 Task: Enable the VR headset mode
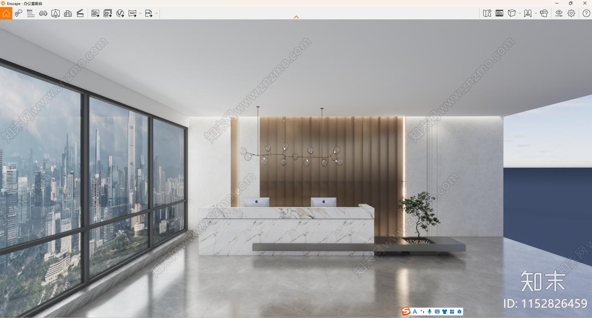pos(544,13)
